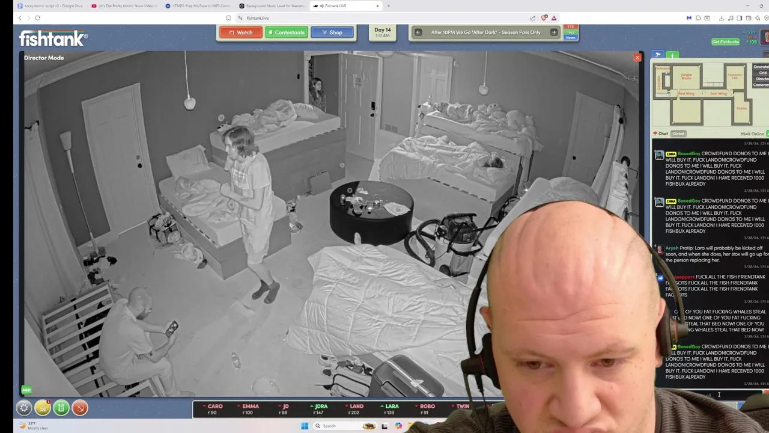
Task: Open the blue camera tab above the map
Action: click(658, 55)
